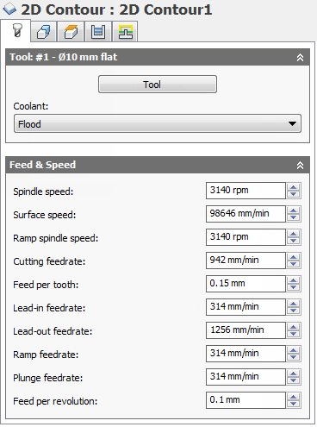Switch to the Geometry tab icon
This screenshot has width=317, height=427.
[x=44, y=32]
